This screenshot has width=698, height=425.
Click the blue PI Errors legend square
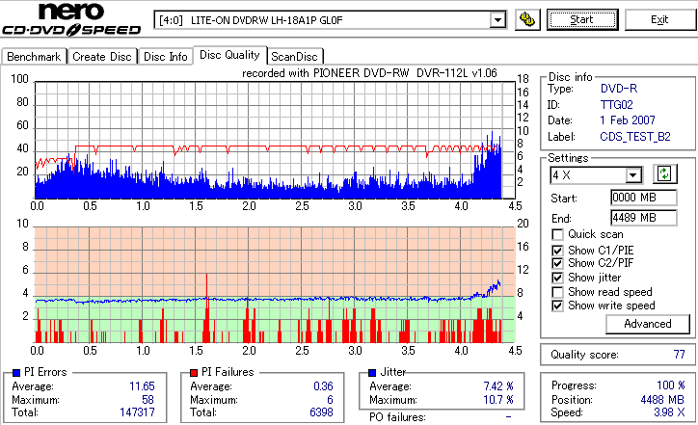click(16, 373)
